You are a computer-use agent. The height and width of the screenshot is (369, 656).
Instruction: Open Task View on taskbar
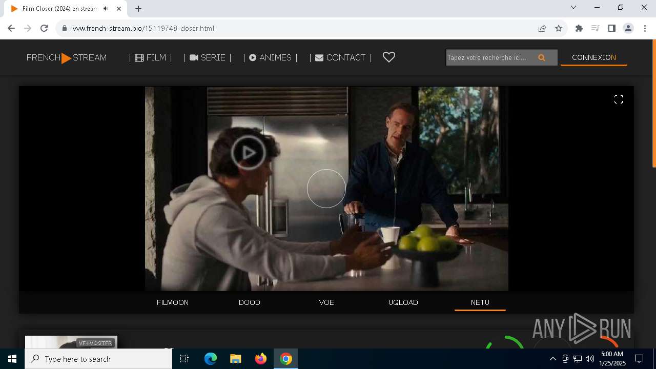[x=184, y=359]
